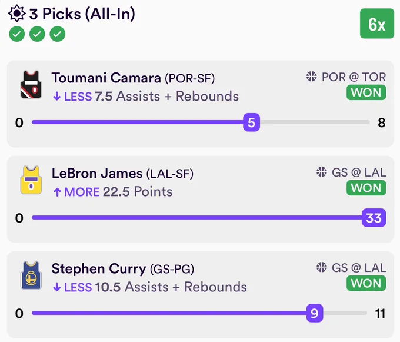Click the WON badge on Stephen Curry's pick
Image resolution: width=400 pixels, height=342 pixels.
coord(366,283)
